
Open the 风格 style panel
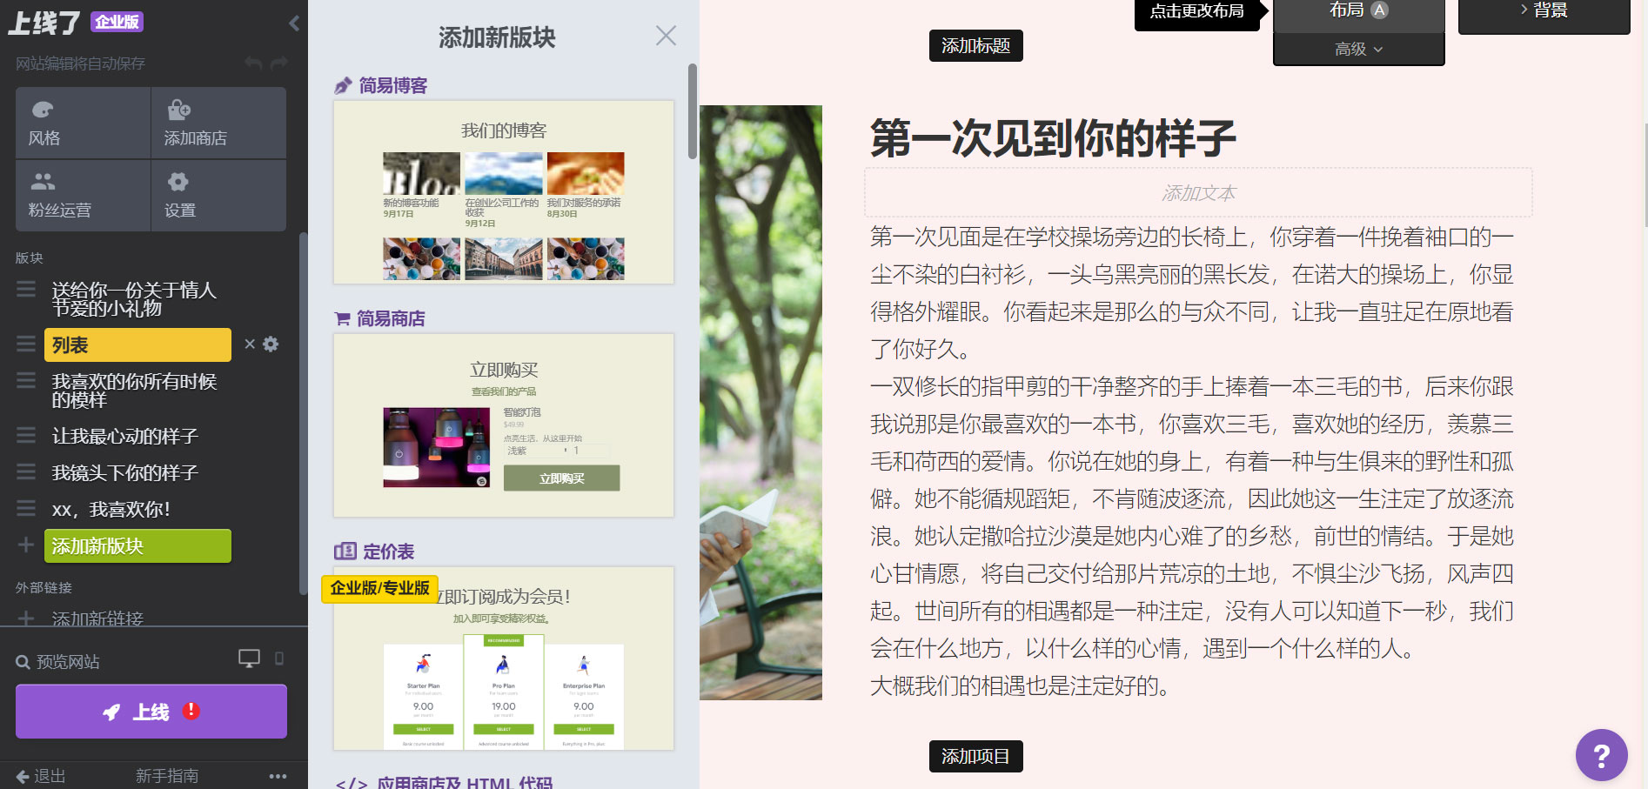pyautogui.click(x=81, y=123)
